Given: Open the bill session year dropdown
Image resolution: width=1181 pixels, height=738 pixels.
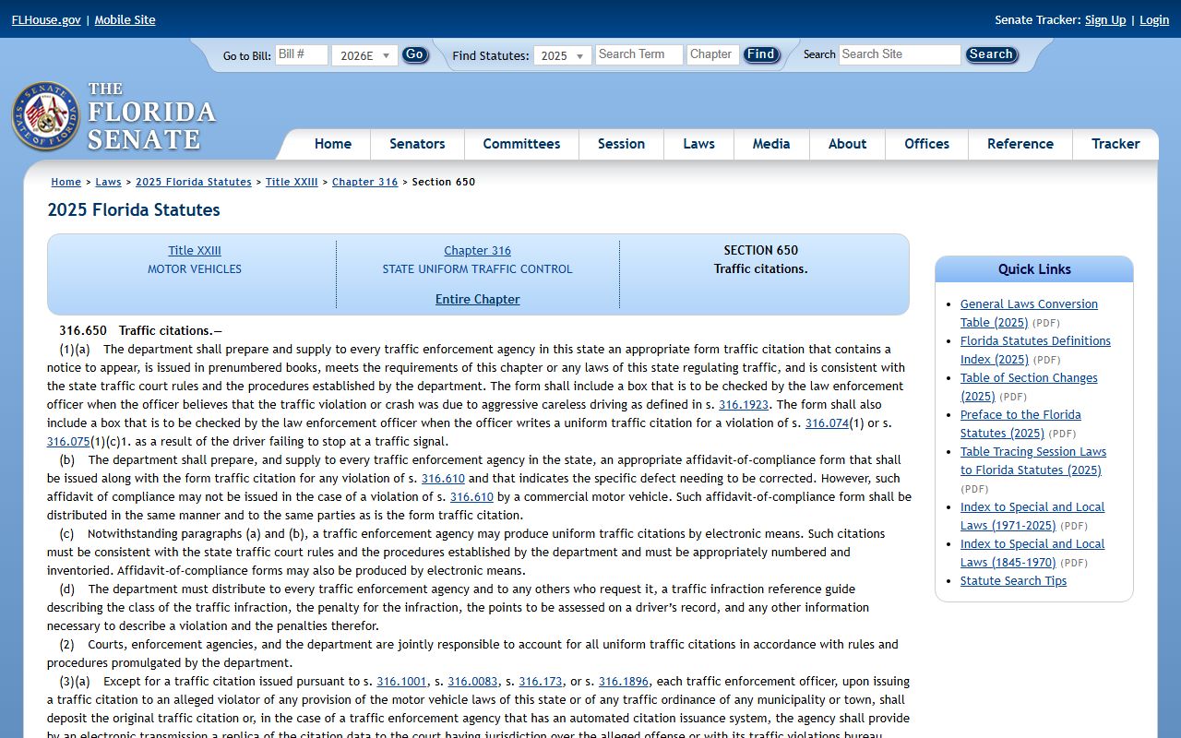Looking at the screenshot, I should point(364,55).
